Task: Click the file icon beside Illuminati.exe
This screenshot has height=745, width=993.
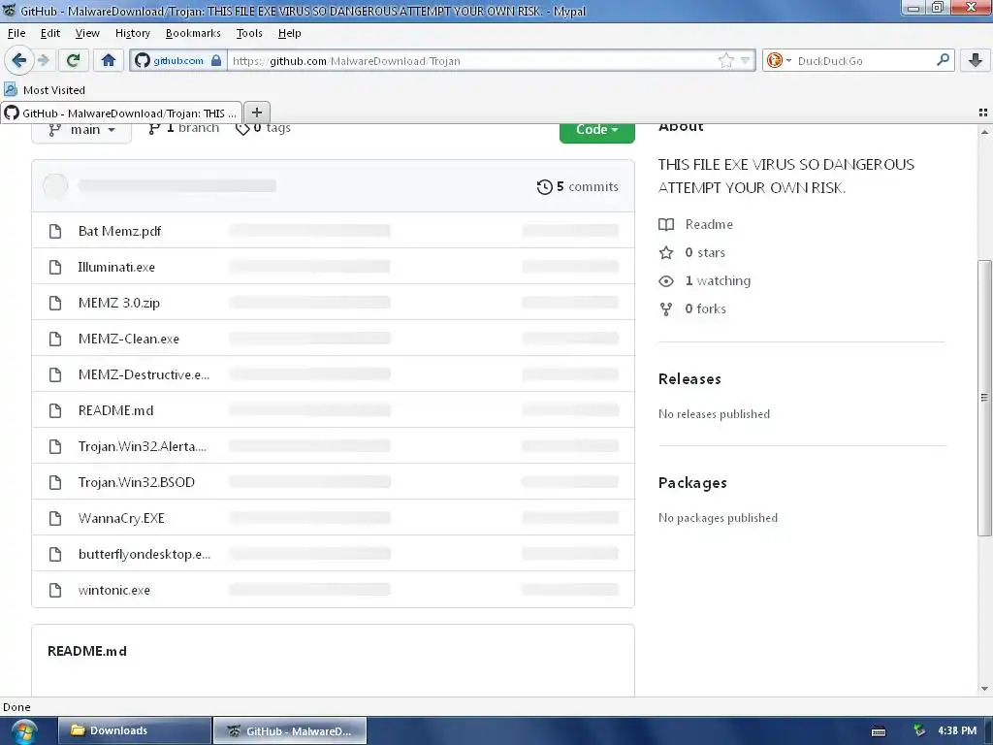Action: click(55, 268)
